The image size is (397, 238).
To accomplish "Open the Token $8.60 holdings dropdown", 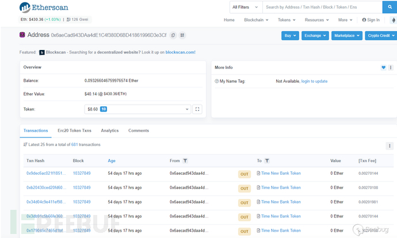I will coord(138,109).
